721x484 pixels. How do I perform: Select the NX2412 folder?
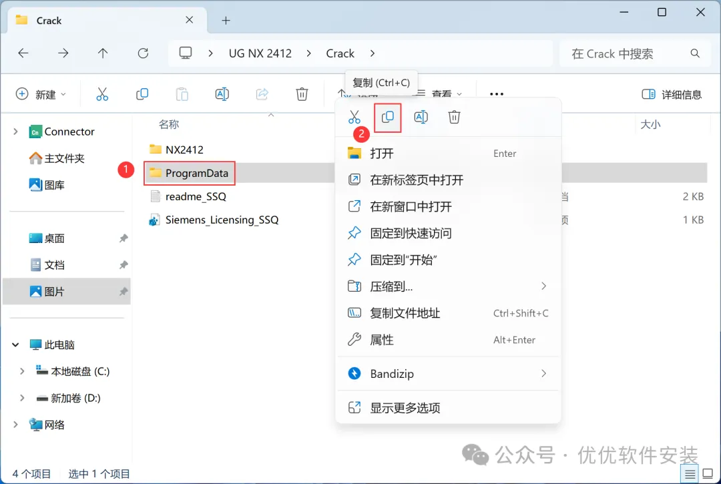[x=184, y=150]
